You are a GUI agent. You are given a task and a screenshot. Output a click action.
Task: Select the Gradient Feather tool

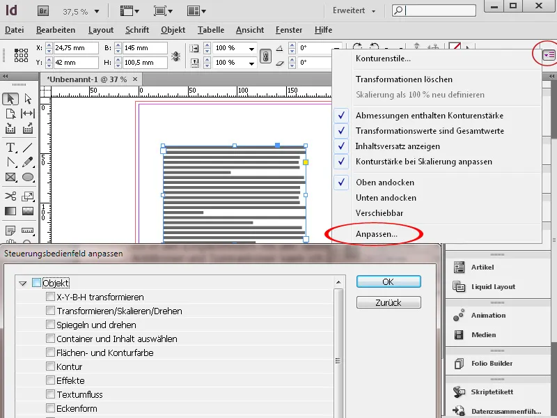tap(28, 211)
